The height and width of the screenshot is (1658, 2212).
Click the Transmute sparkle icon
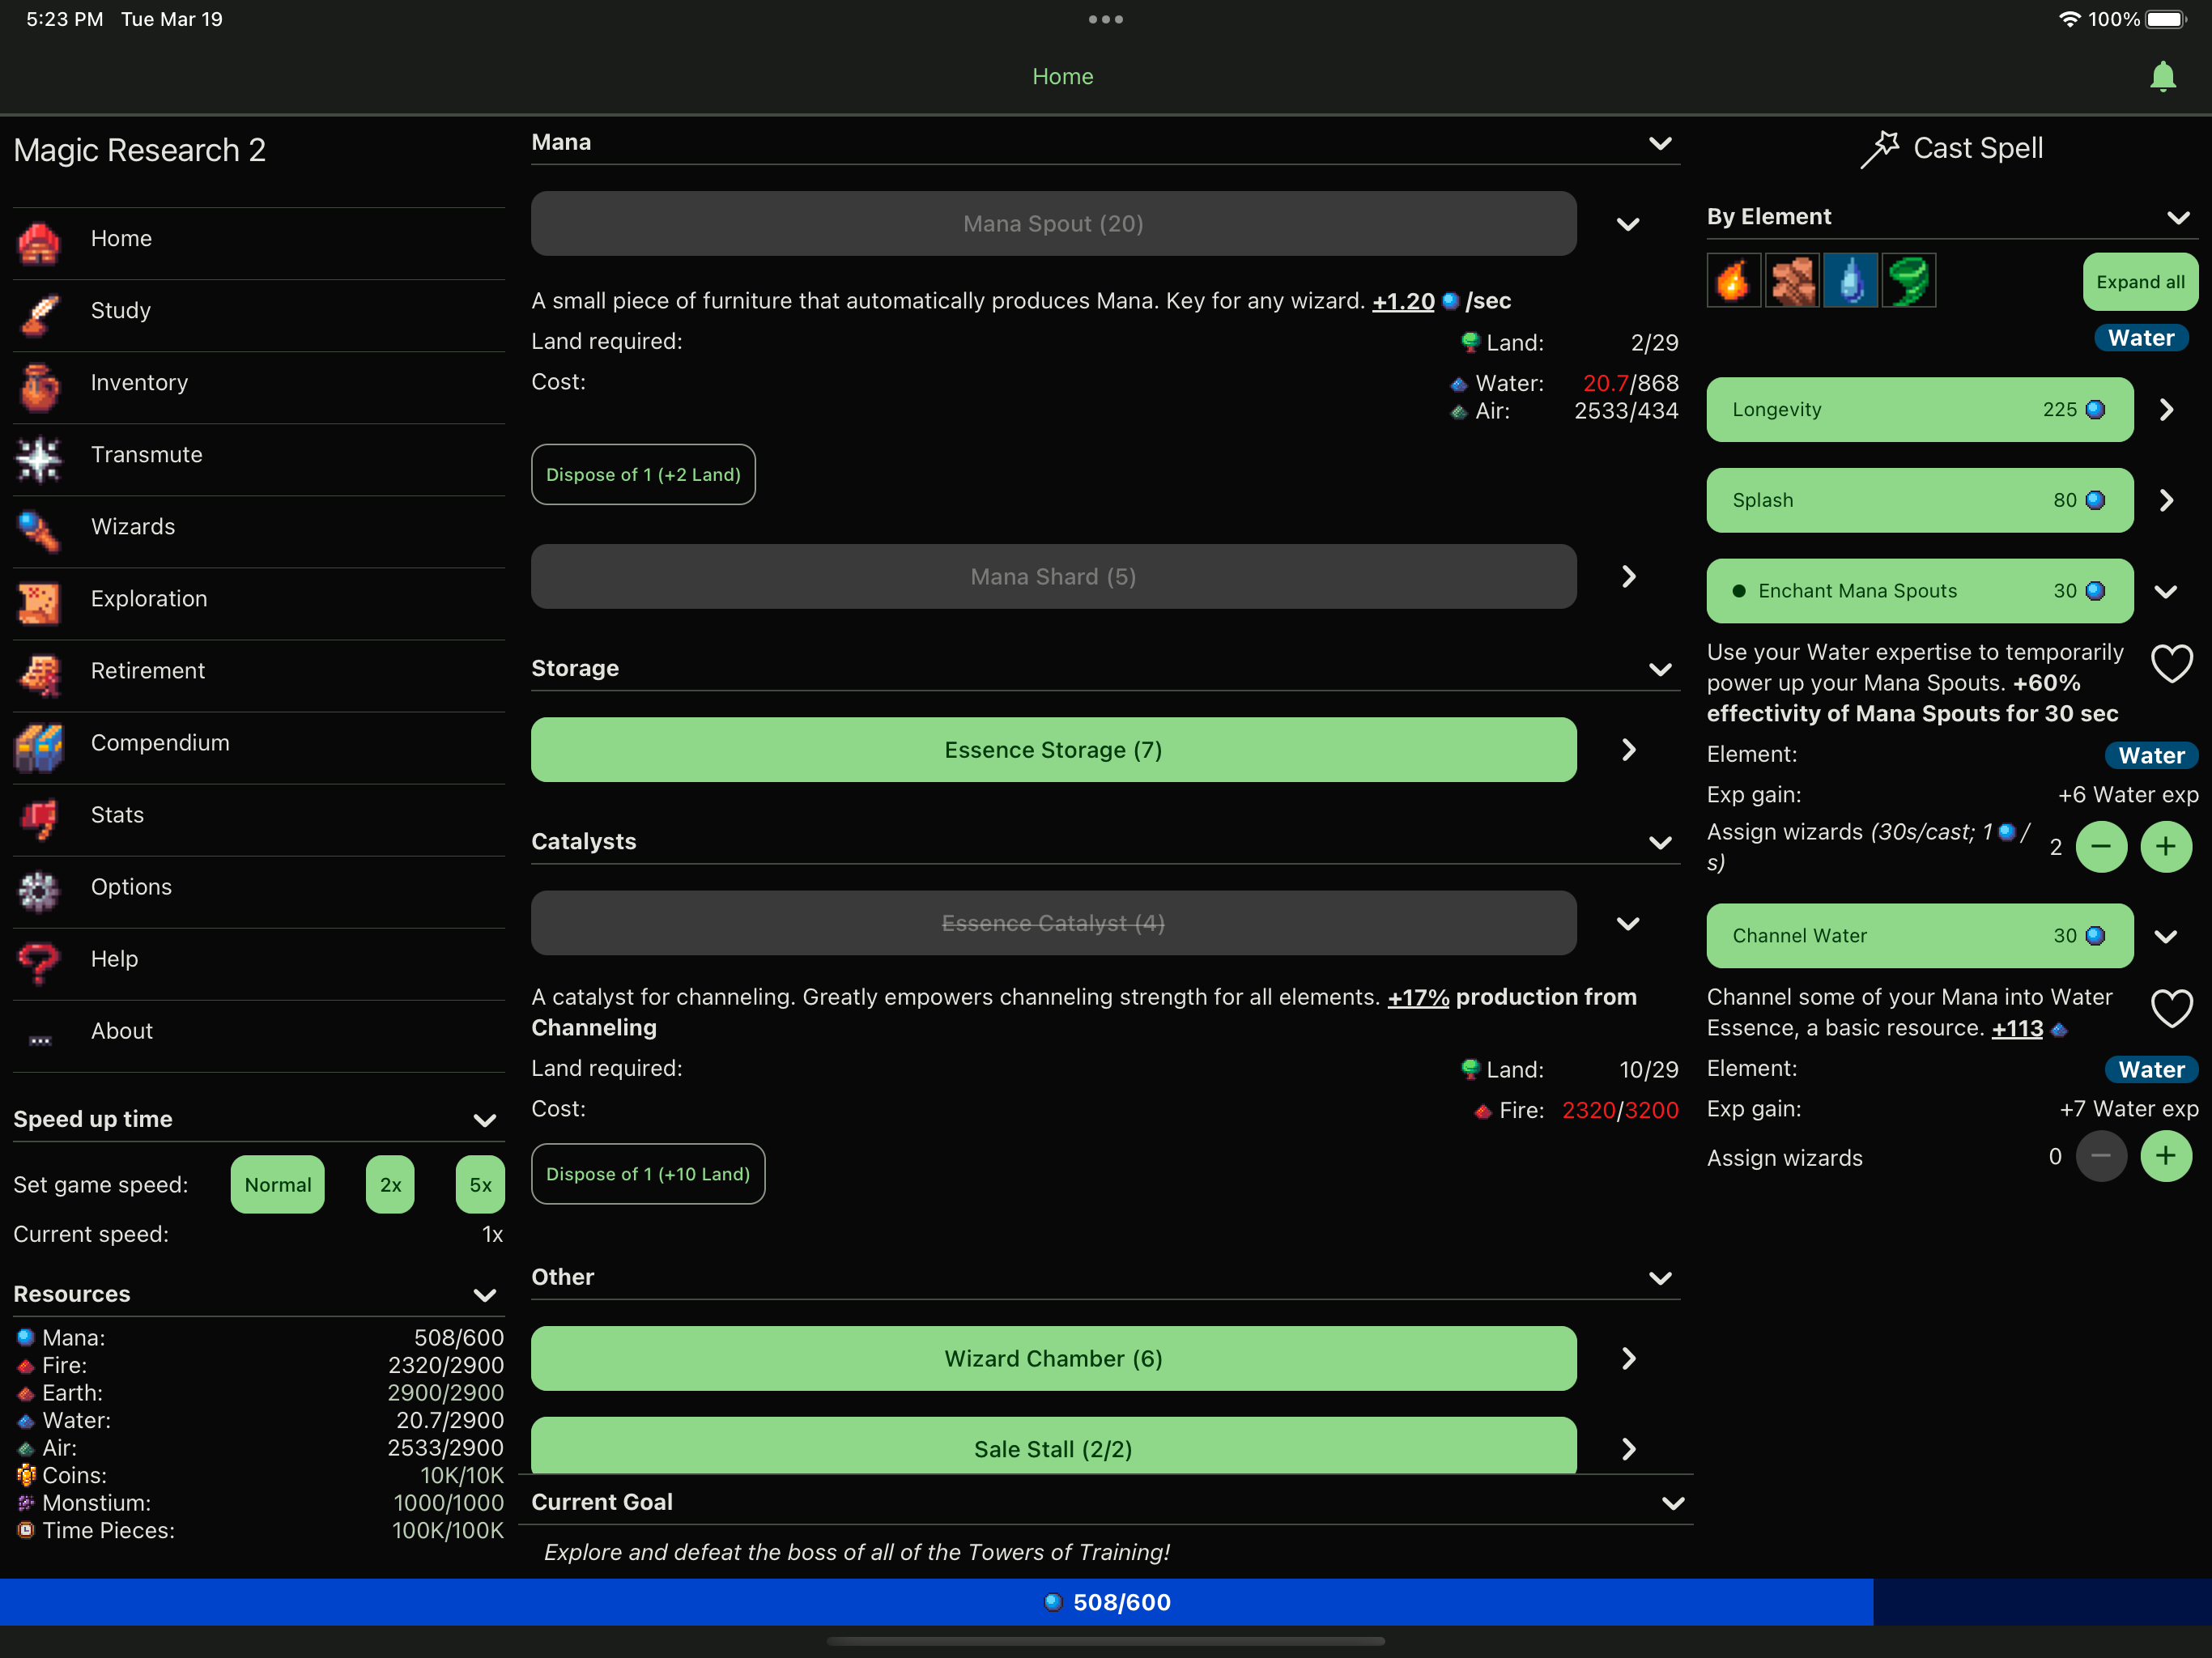(x=39, y=459)
